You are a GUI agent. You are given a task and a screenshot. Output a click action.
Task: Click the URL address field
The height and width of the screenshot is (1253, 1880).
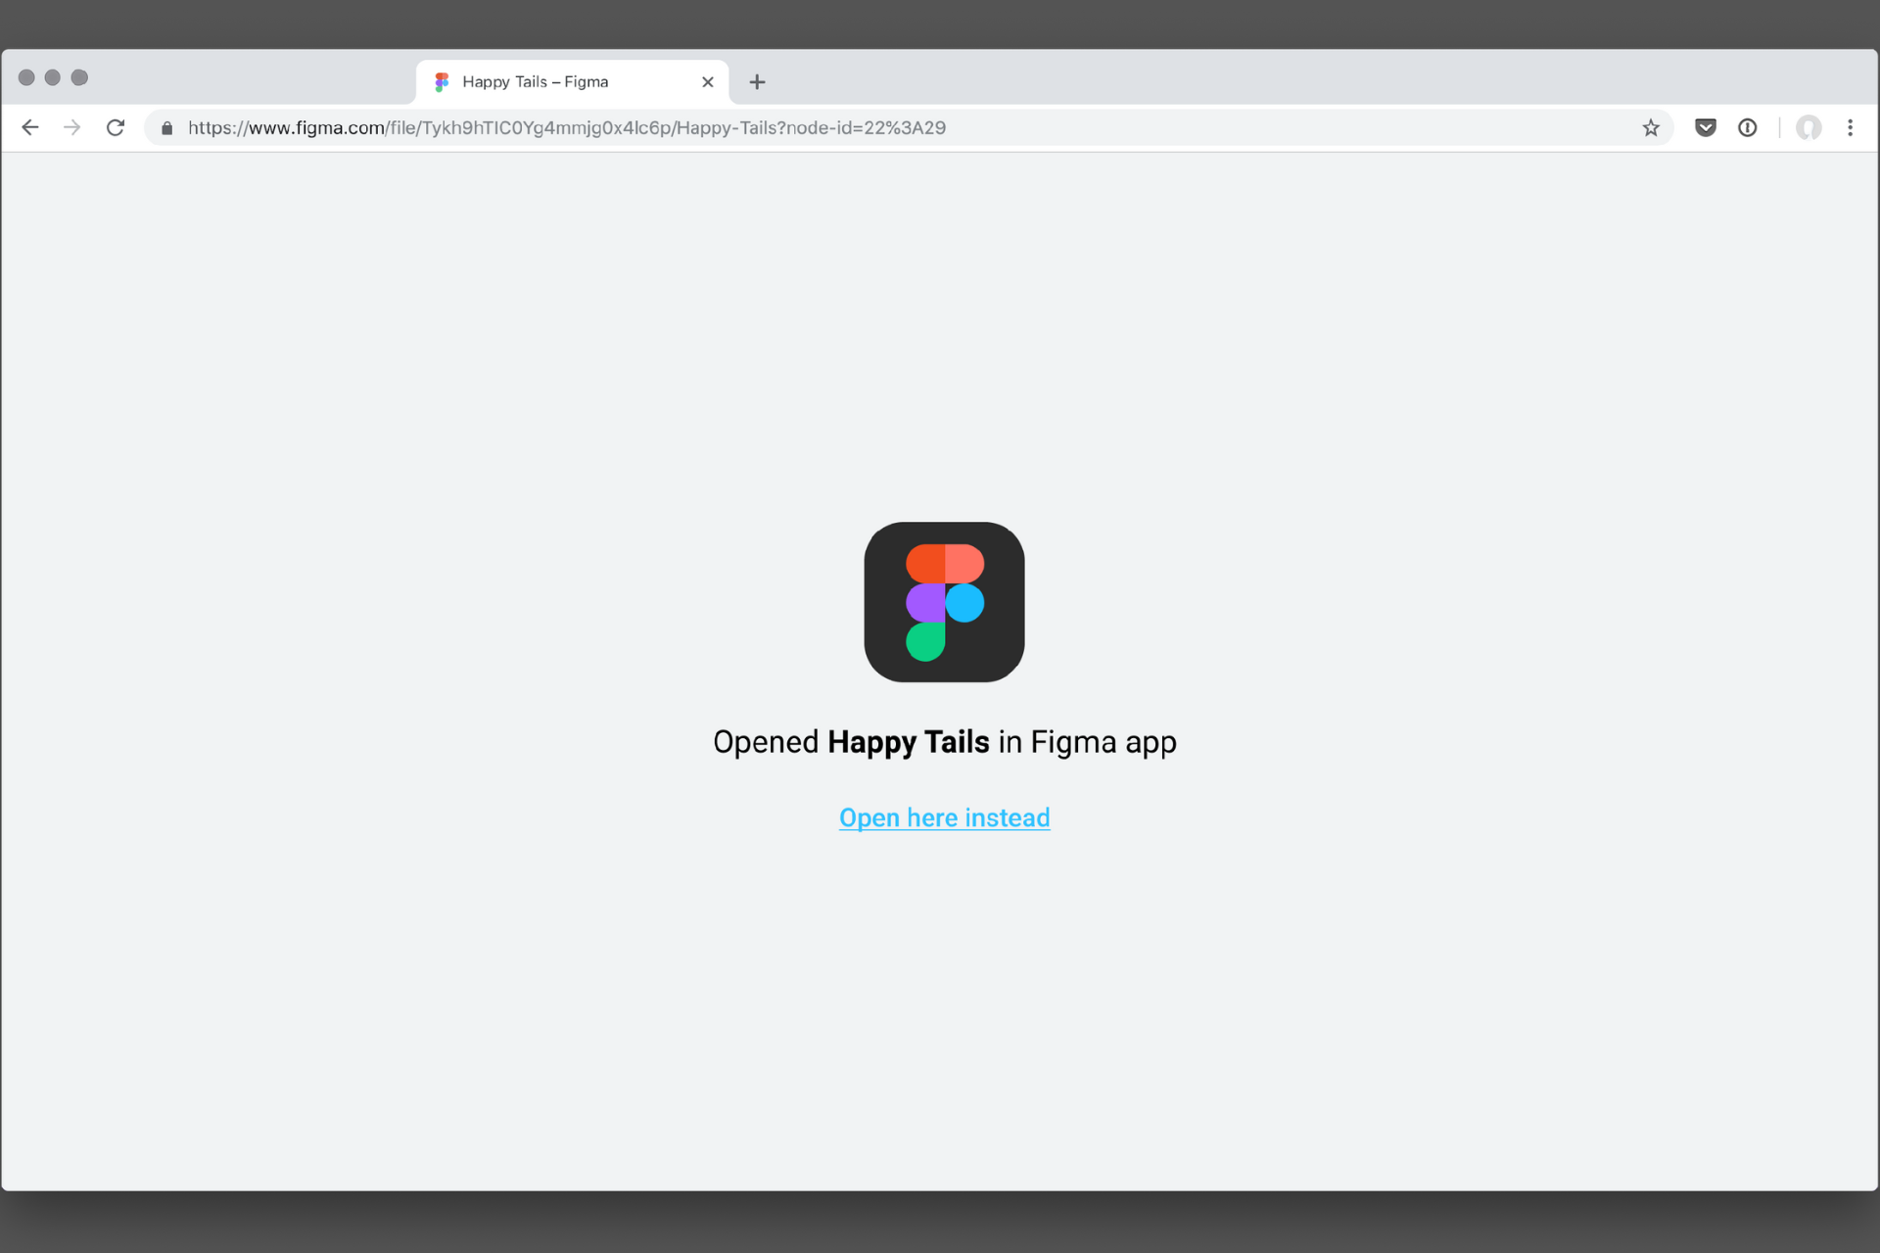tap(909, 127)
